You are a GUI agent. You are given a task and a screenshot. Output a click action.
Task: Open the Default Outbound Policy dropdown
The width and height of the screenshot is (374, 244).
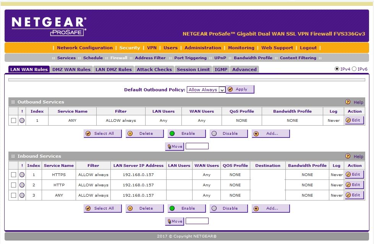coord(206,90)
